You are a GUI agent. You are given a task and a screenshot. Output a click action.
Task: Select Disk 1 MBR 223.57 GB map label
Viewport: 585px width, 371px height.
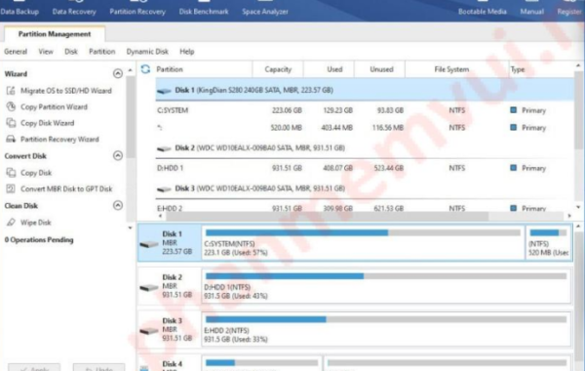pyautogui.click(x=170, y=242)
